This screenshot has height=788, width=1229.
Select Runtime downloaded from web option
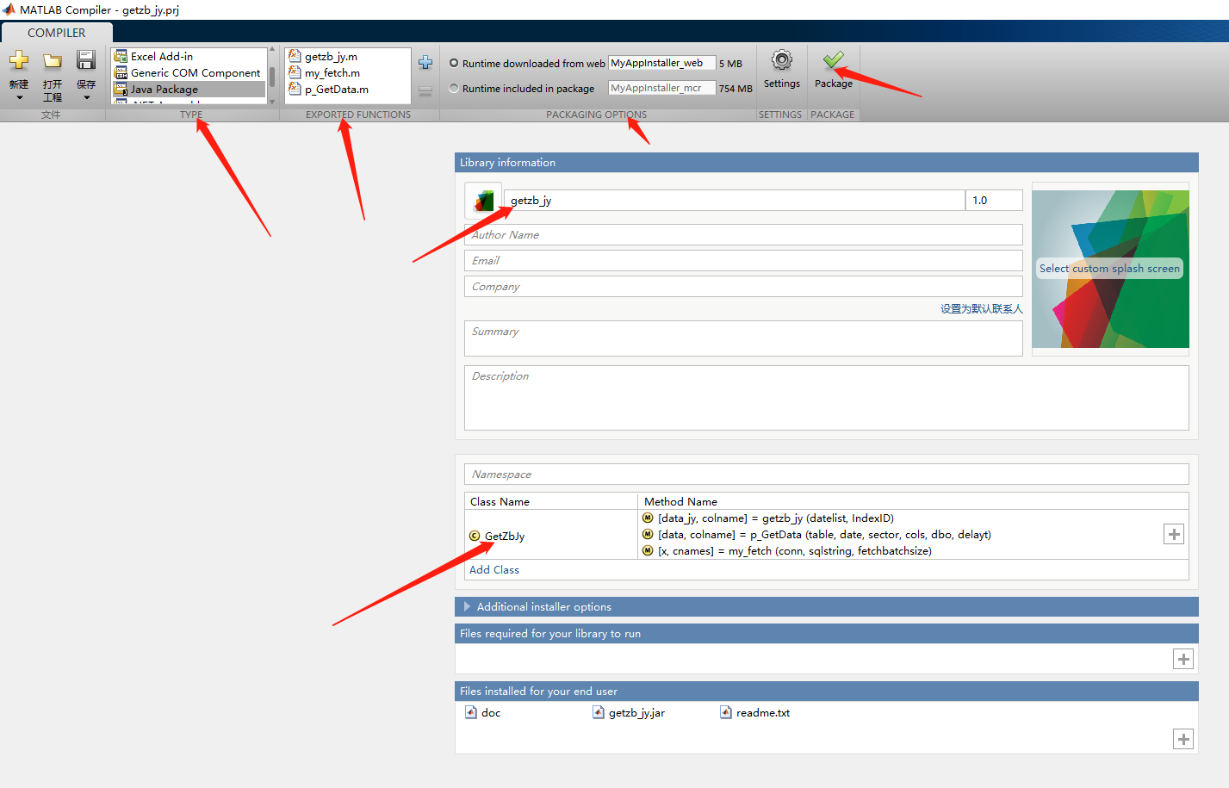456,62
